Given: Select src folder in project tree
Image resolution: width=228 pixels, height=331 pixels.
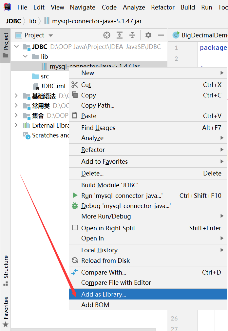Looking at the screenshot, I should (45, 76).
